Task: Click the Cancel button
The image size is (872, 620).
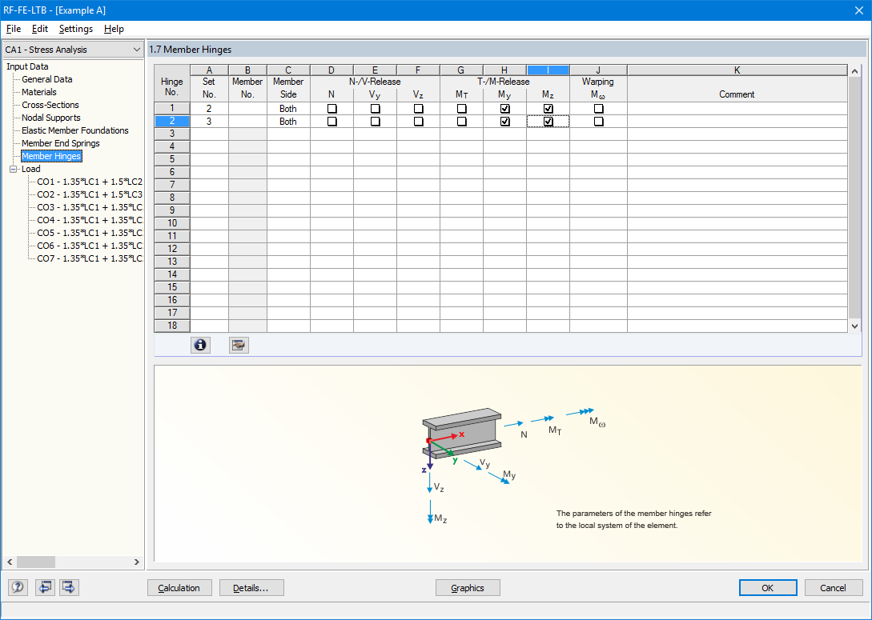Action: click(x=833, y=588)
